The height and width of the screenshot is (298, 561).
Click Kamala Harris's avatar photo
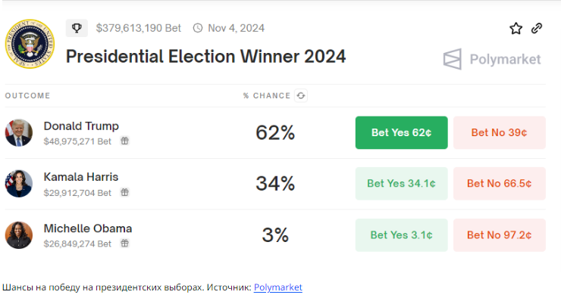pyautogui.click(x=19, y=184)
